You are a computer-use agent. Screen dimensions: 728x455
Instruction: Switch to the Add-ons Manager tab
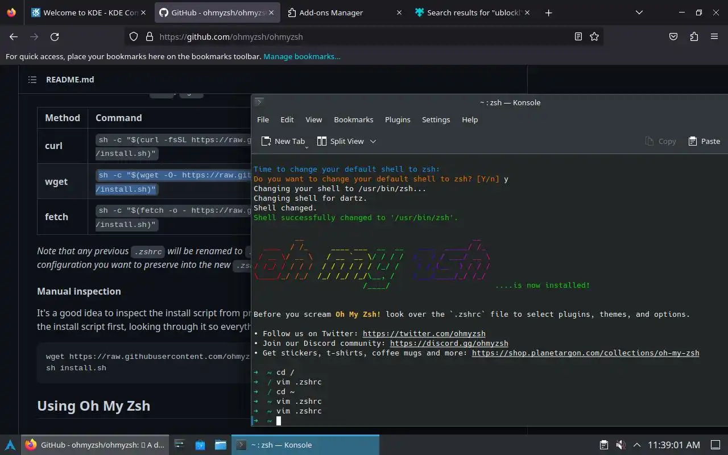(344, 13)
